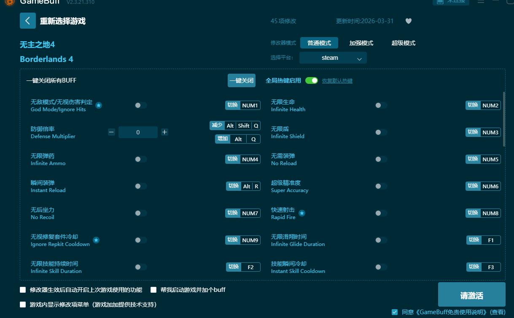Turn on Infinite Ammo switch
Image resolution: width=514 pixels, height=318 pixels.
(141, 159)
